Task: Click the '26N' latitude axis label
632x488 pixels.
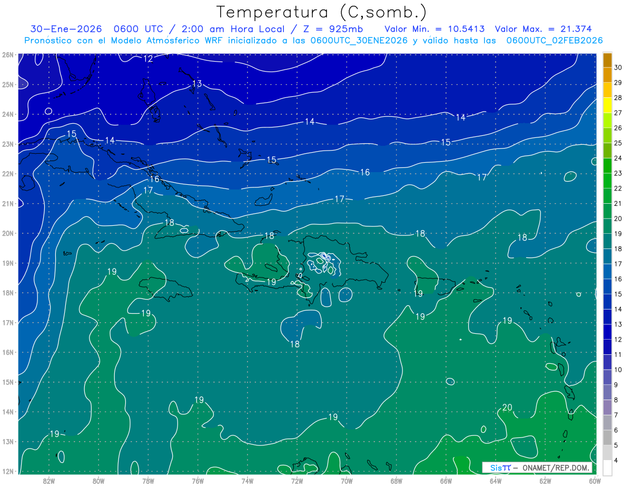Action: tap(7, 55)
